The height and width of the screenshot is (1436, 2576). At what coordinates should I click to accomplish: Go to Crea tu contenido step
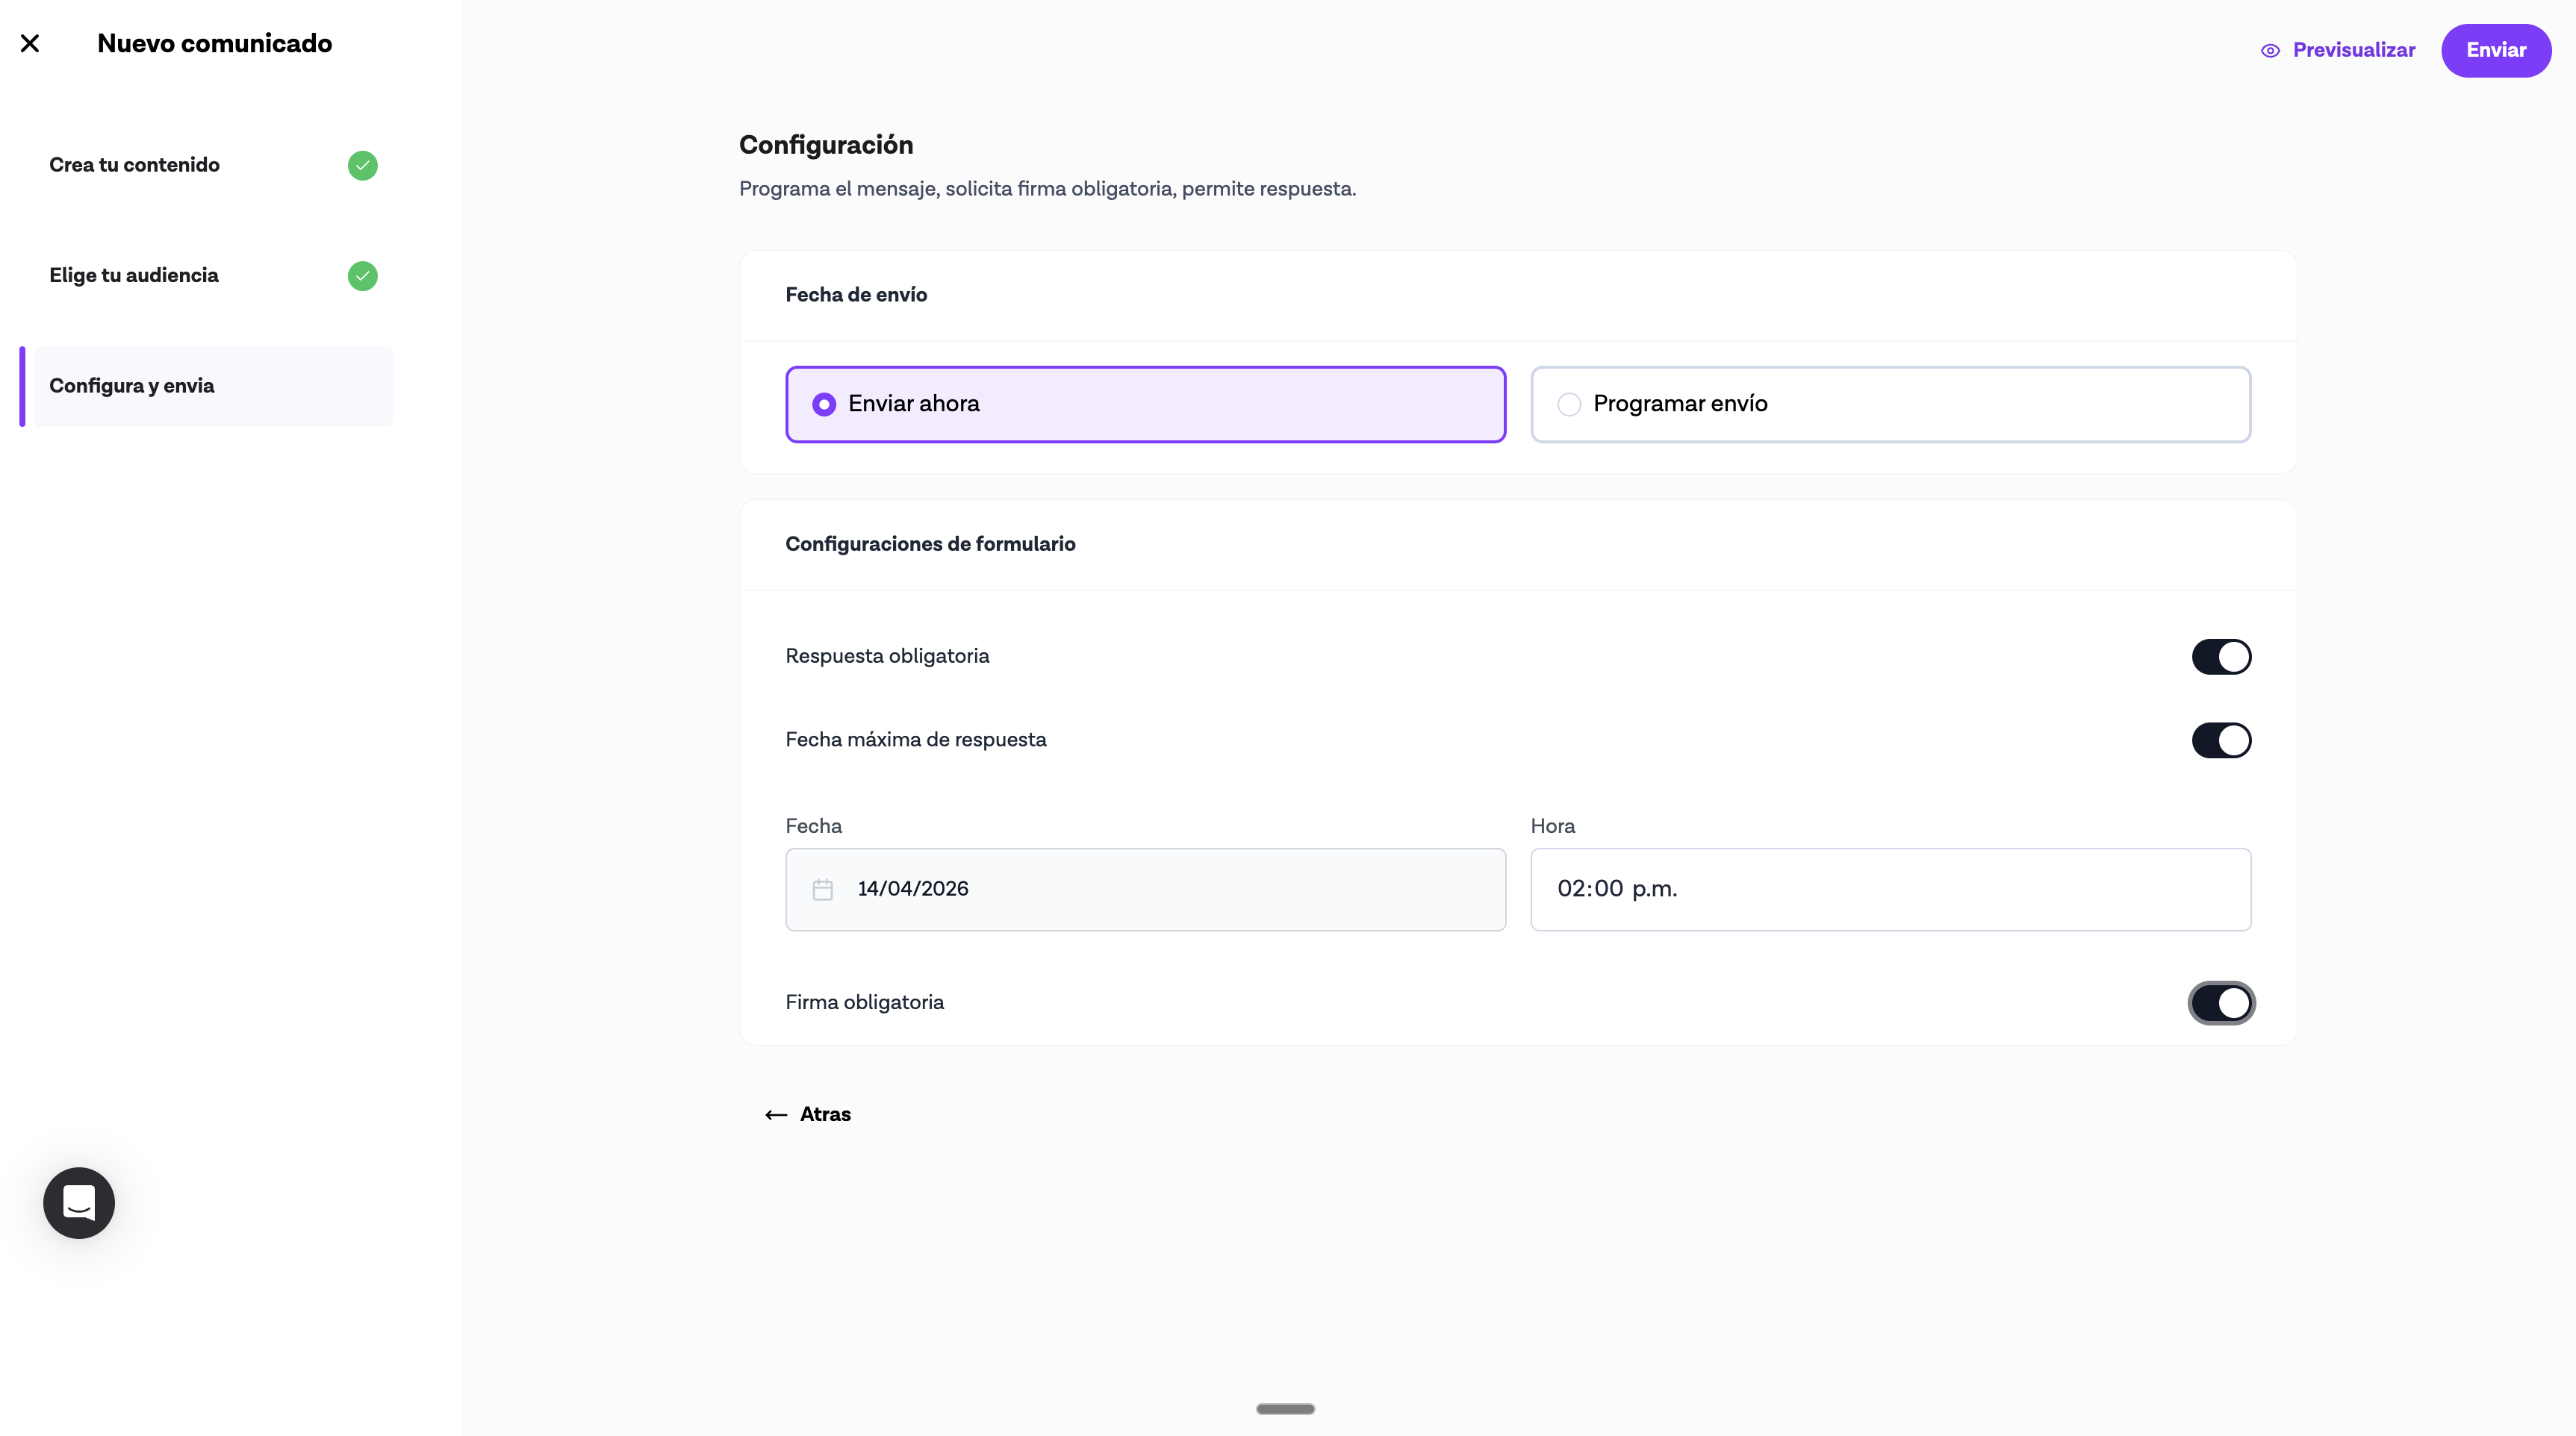[135, 166]
